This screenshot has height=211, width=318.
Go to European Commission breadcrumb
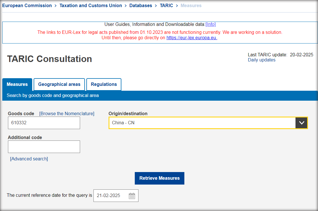27,6
